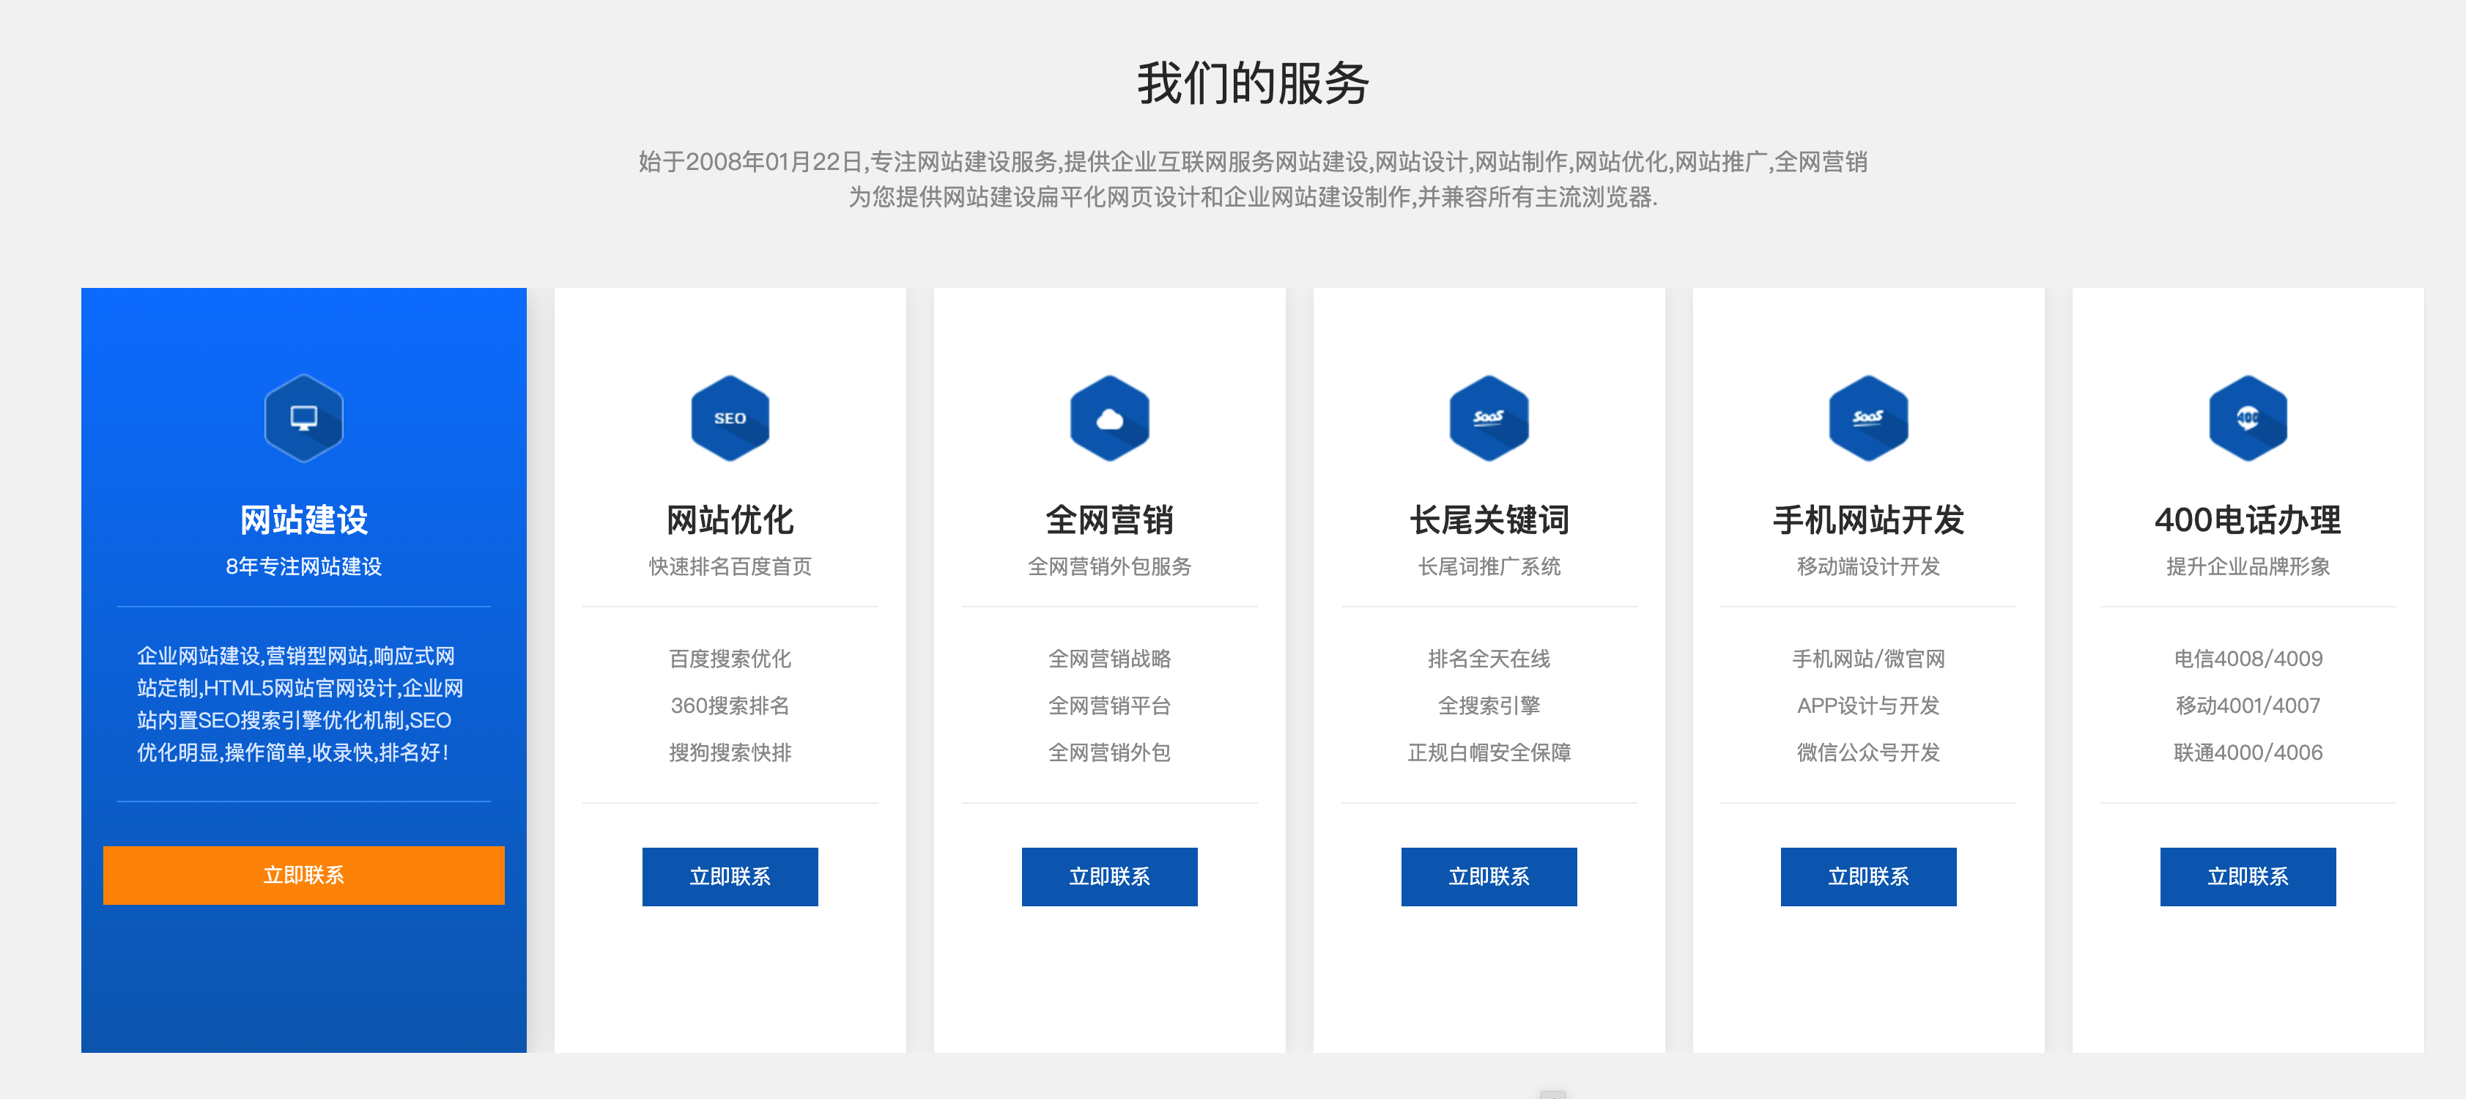2466x1099 pixels.
Task: Click 立即联系 button in the 手机网站开发 card
Action: coord(1867,877)
